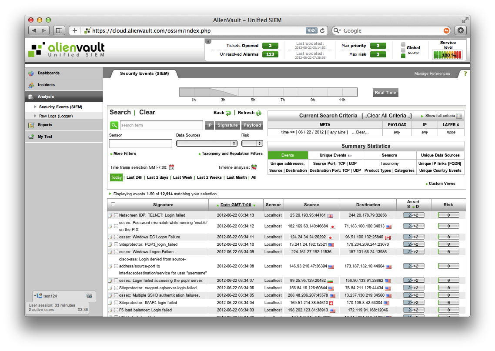Click the My Test sidebar icon

31,137
